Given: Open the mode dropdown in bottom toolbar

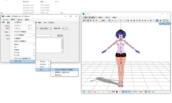Looking at the screenshot, I should [136, 92].
